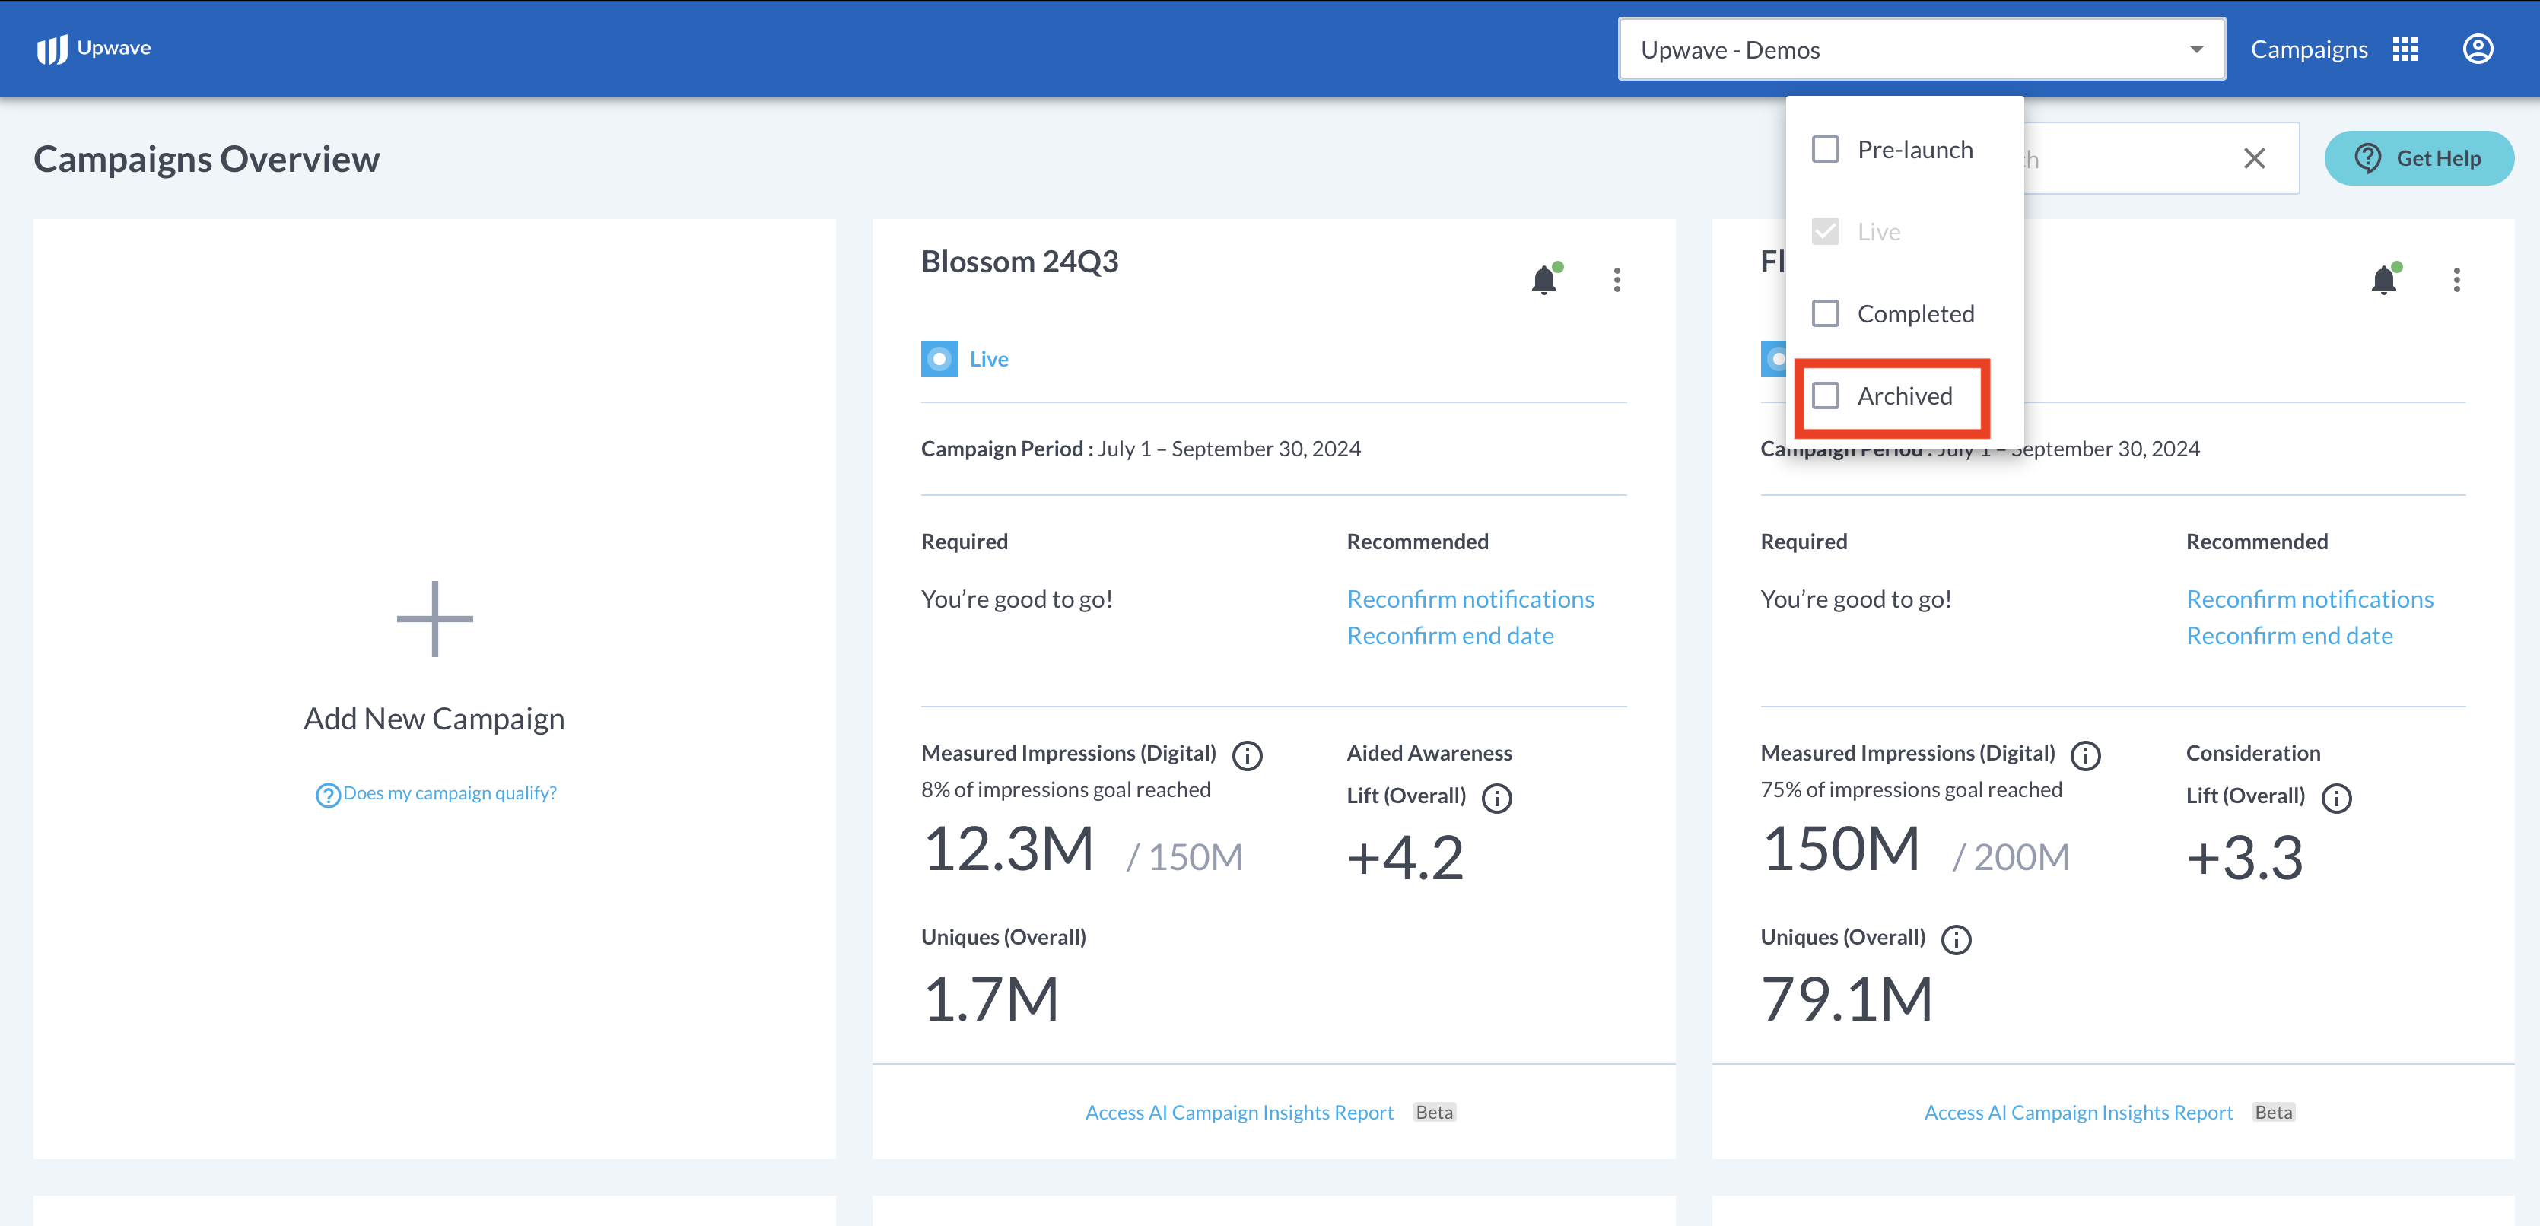Open the apps grid icon beside Campaigns
This screenshot has width=2540, height=1226.
click(x=2405, y=49)
